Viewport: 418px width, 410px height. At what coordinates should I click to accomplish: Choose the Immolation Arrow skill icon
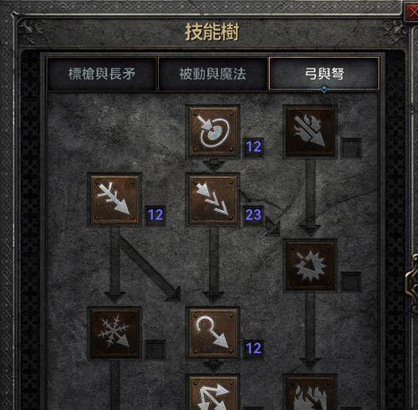coord(310,392)
